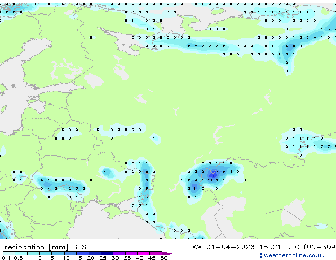Click the date text 'We 01-04-2026'

coord(224,247)
